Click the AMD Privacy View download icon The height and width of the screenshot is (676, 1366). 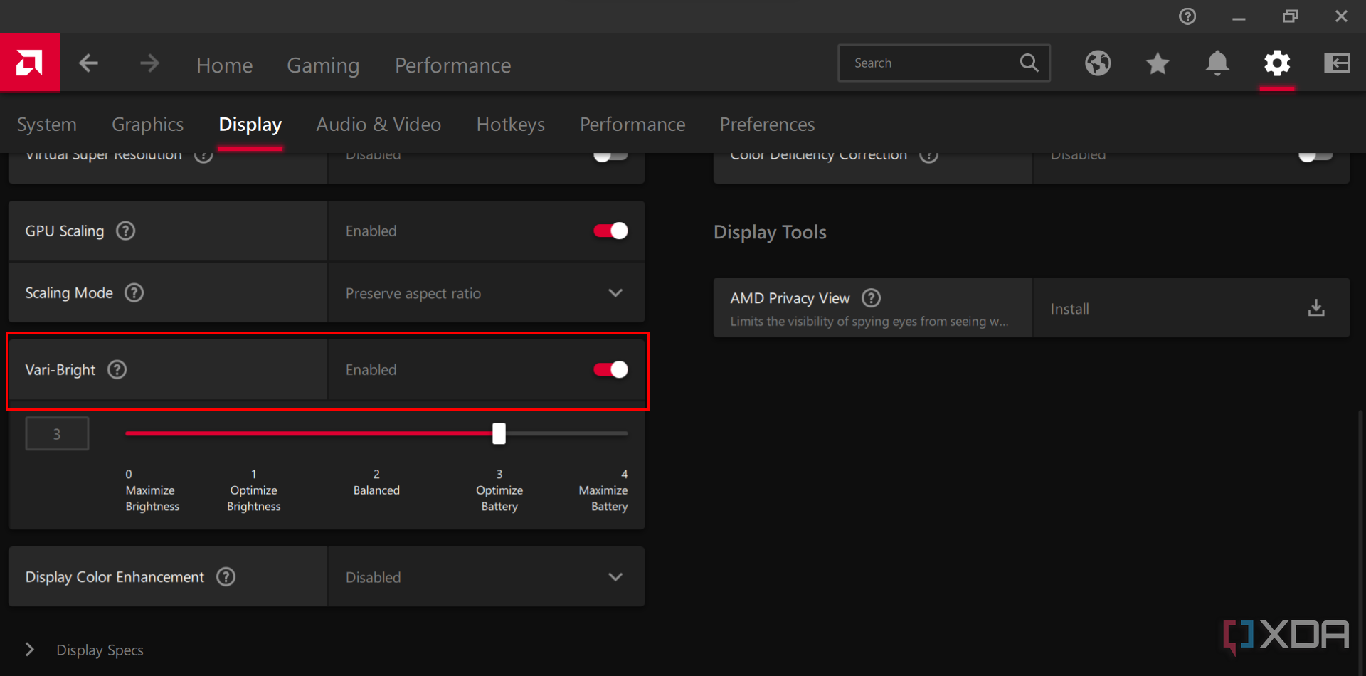[x=1316, y=307]
